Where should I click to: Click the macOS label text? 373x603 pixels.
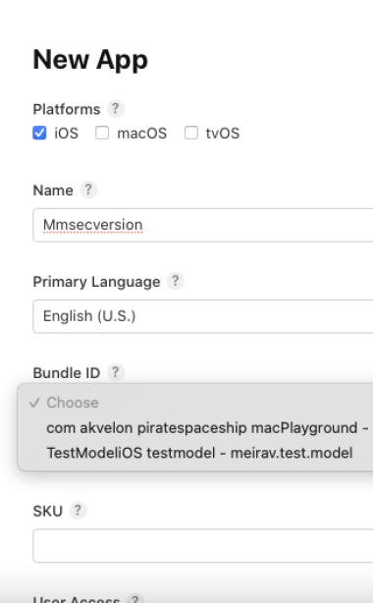[x=142, y=134]
